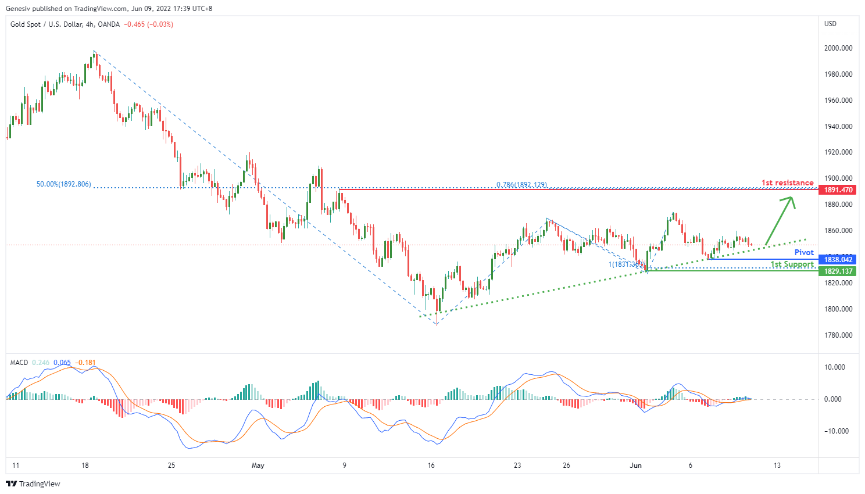Click the 2000.000 price axis label
The height and width of the screenshot is (494, 865).
838,48
